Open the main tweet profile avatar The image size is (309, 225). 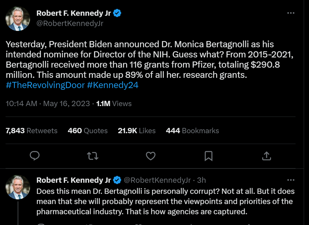18,19
